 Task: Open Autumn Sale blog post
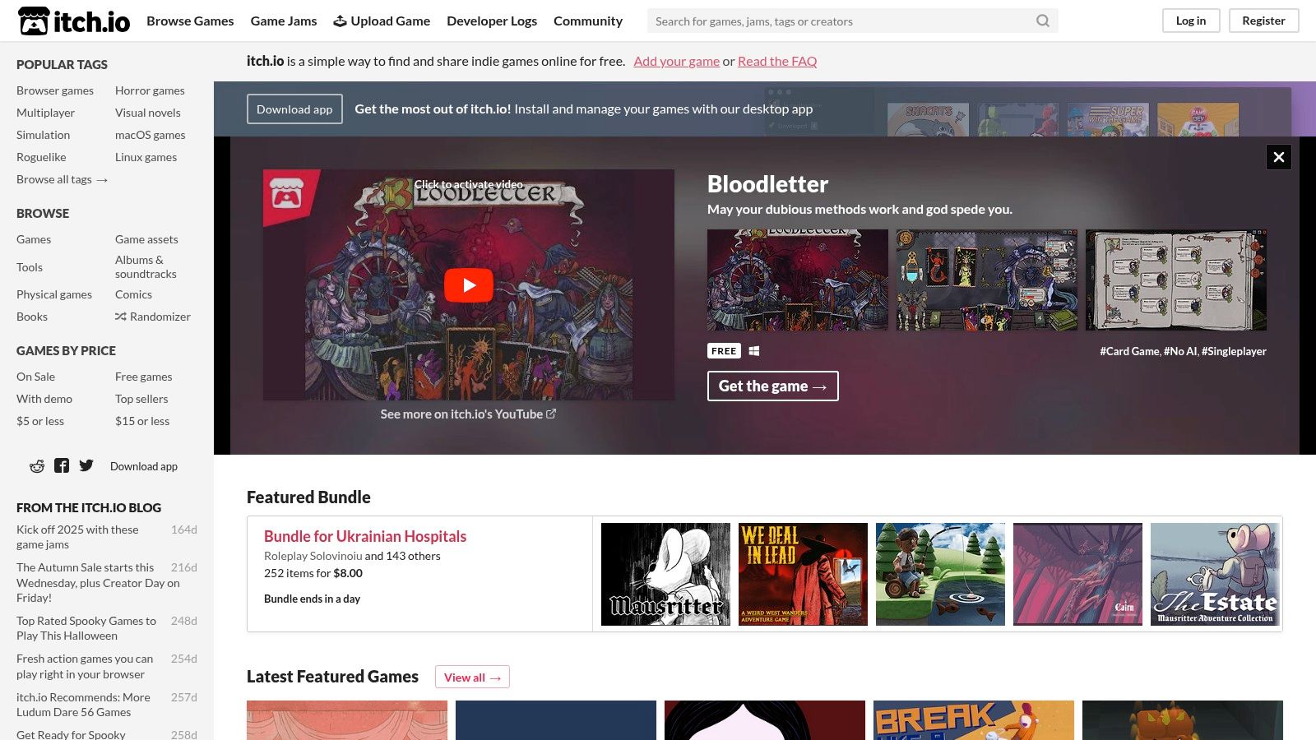(x=98, y=582)
